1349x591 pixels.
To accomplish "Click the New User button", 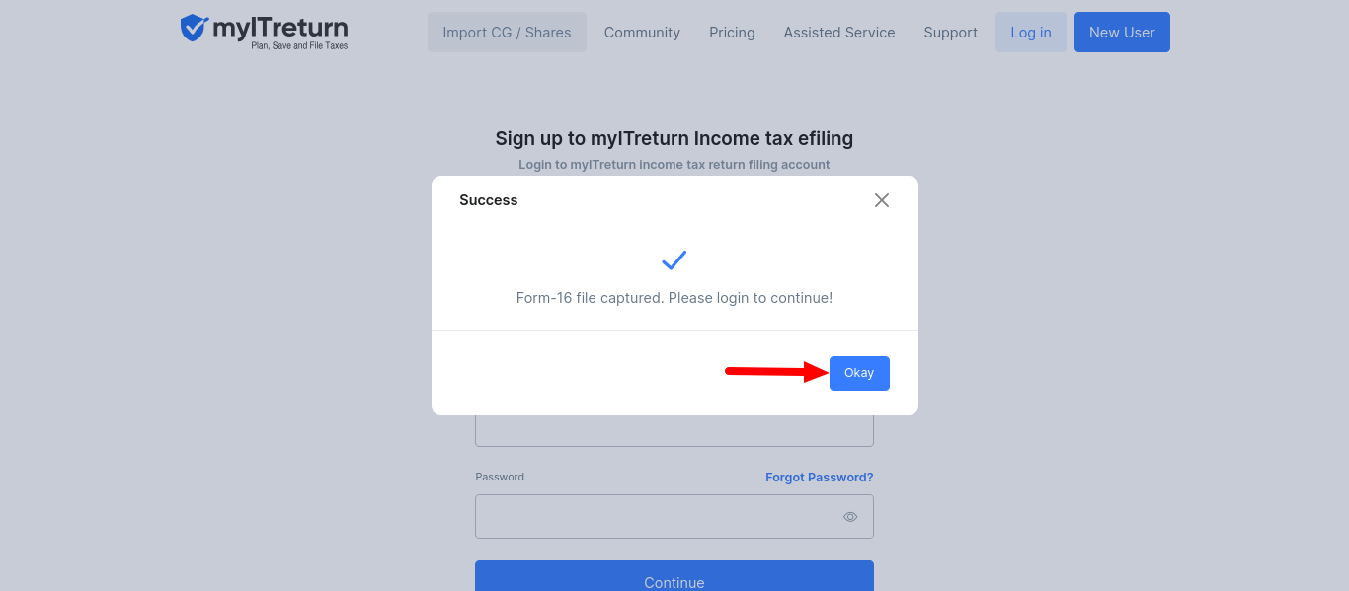I will (x=1122, y=33).
